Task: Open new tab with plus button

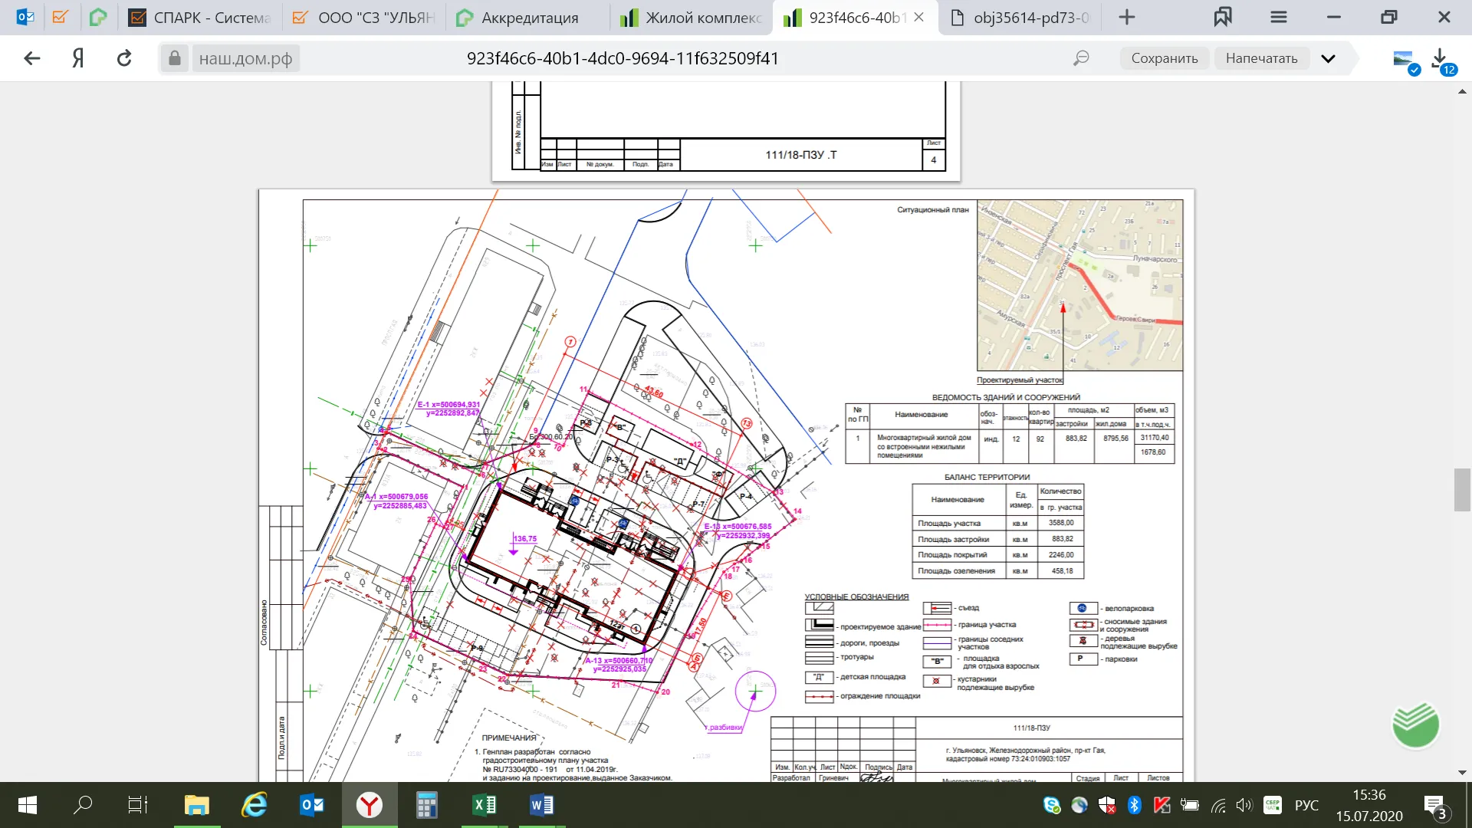Action: click(1126, 17)
